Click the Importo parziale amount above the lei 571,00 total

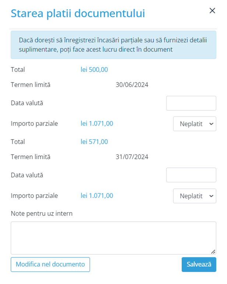tap(97, 124)
